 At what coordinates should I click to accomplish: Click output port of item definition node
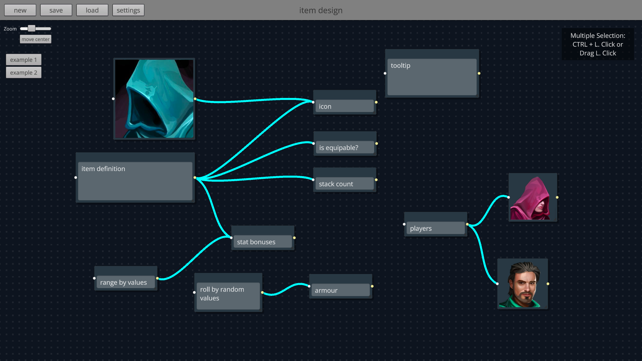pos(195,177)
